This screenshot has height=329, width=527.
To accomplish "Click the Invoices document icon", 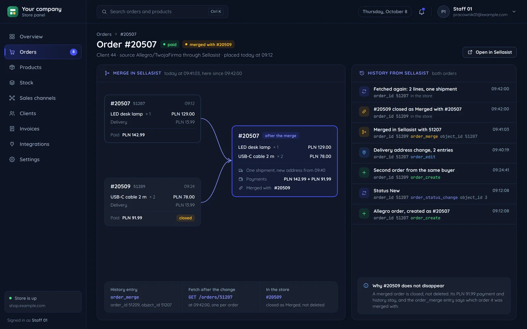I will coord(12,129).
